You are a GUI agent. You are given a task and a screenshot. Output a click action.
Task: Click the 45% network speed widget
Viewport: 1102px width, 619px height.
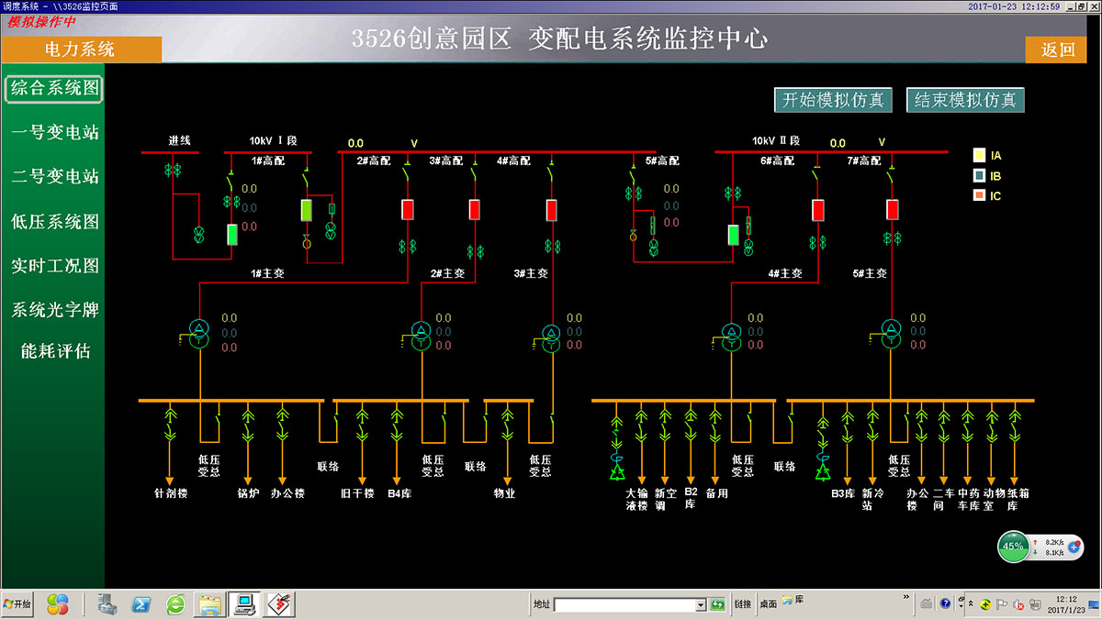click(1013, 547)
